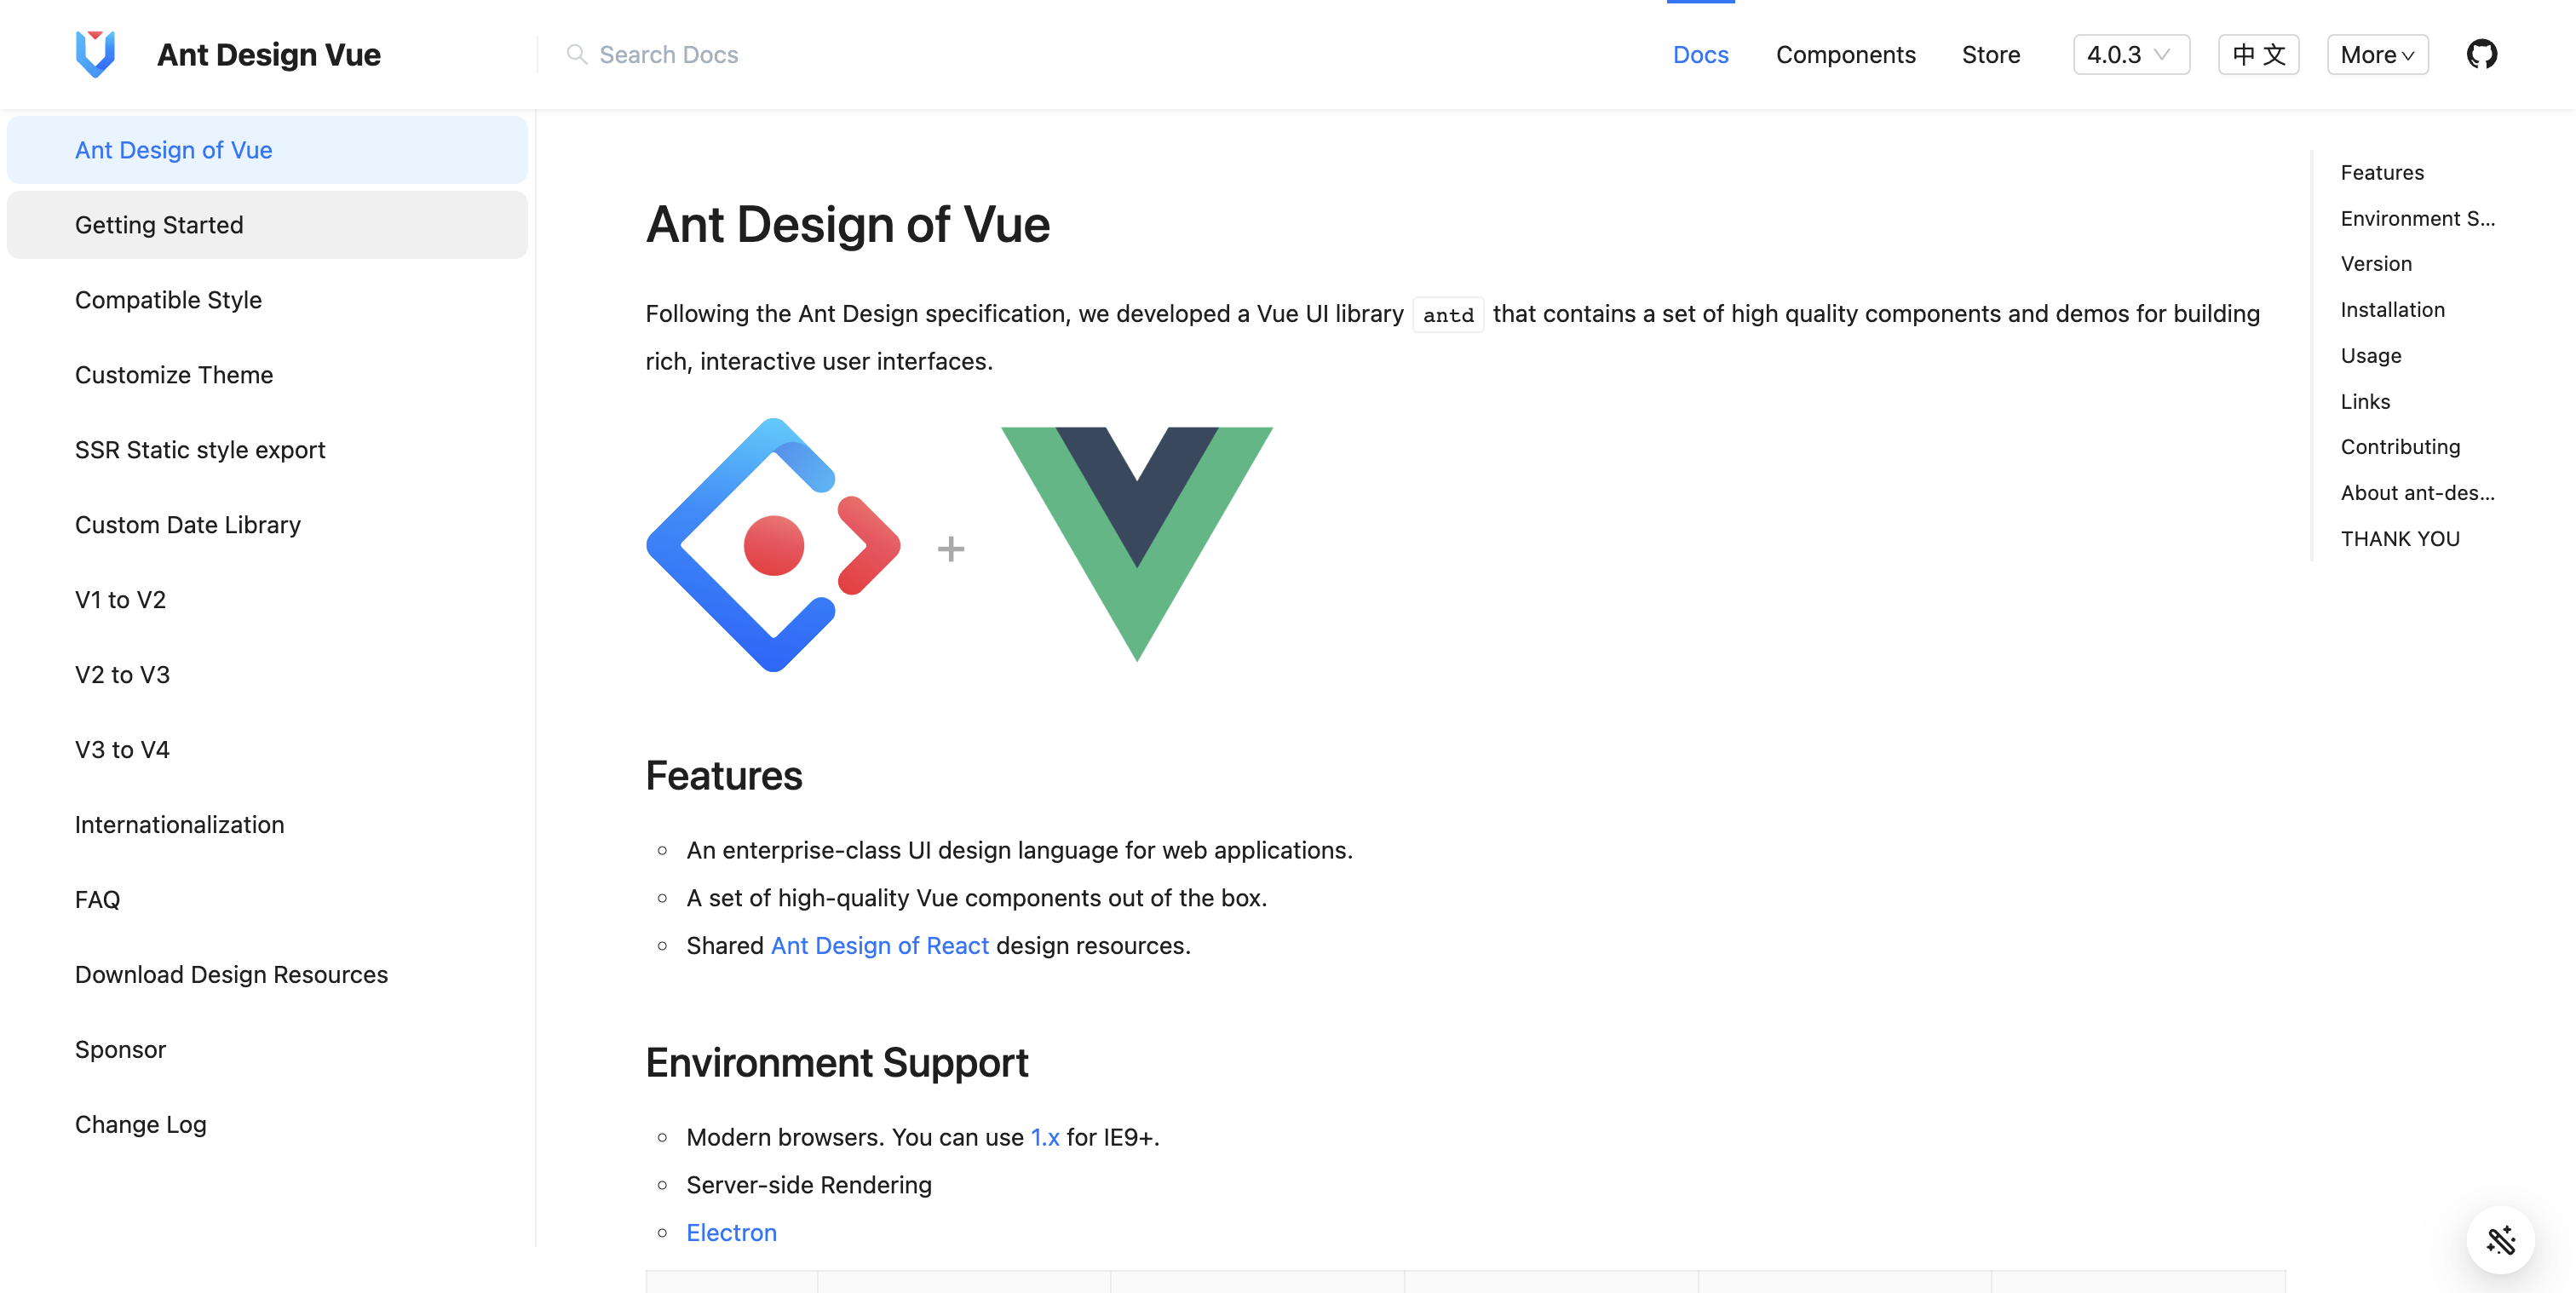Open the Change Log sidebar entry
The height and width of the screenshot is (1293, 2576).
click(x=141, y=1124)
